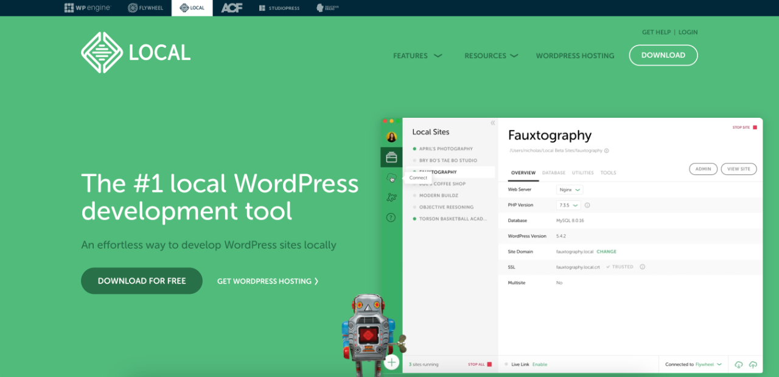The width and height of the screenshot is (779, 377).
Task: Click the Connect cloud icon in sidebar
Action: [x=391, y=177]
